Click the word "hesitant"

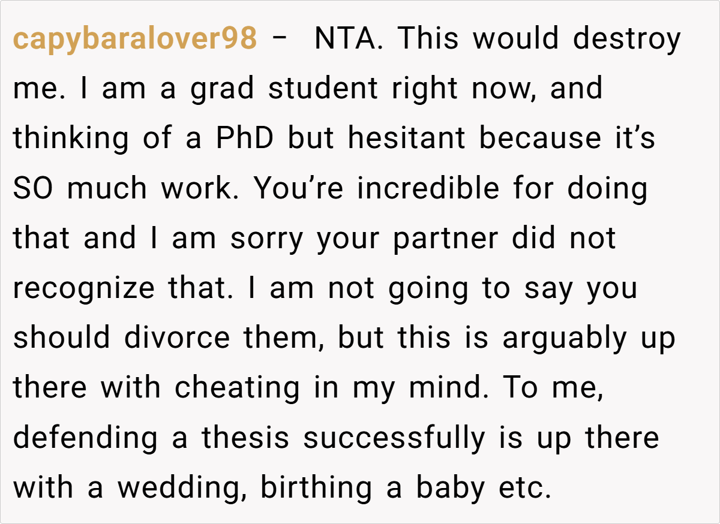(x=406, y=139)
